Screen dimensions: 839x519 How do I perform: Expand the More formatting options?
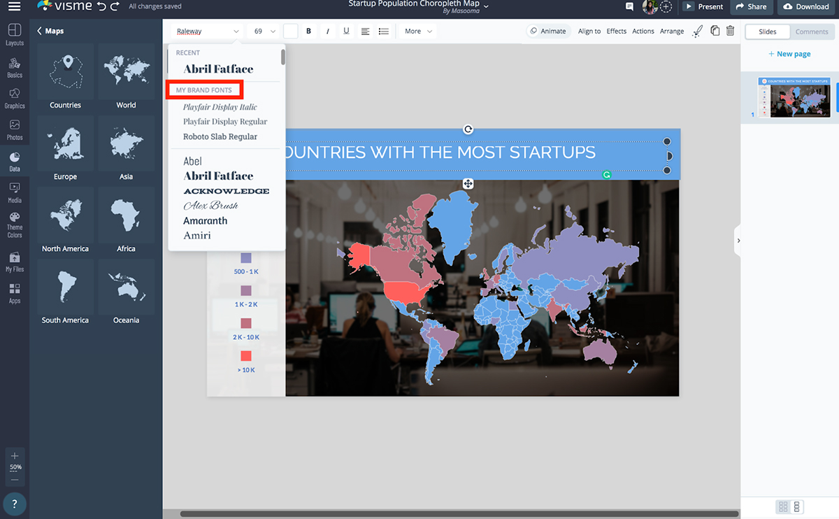(x=417, y=31)
